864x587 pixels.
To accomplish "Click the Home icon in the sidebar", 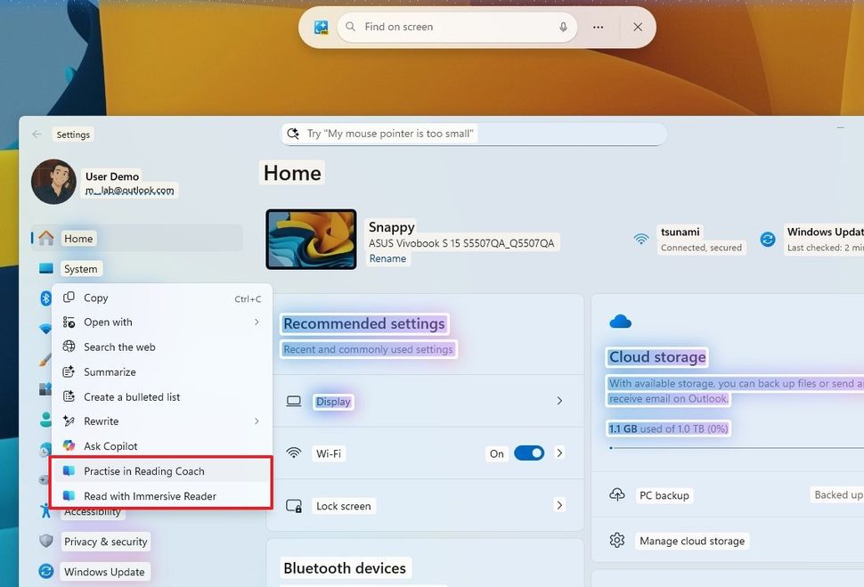I will coord(46,239).
